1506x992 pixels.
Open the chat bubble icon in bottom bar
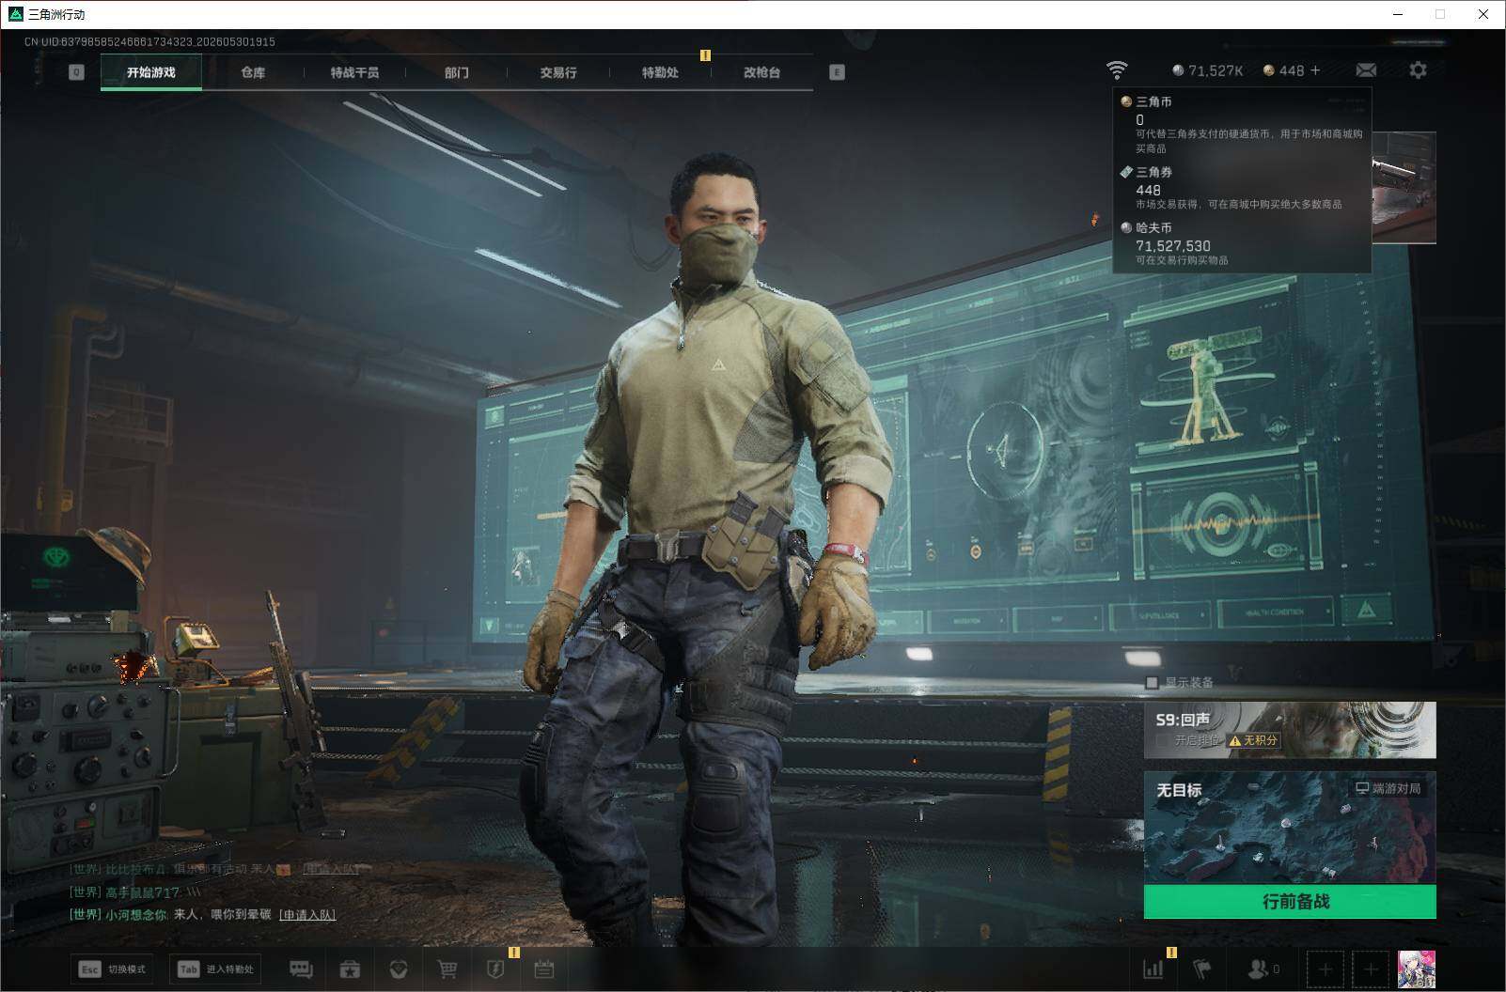pyautogui.click(x=301, y=969)
